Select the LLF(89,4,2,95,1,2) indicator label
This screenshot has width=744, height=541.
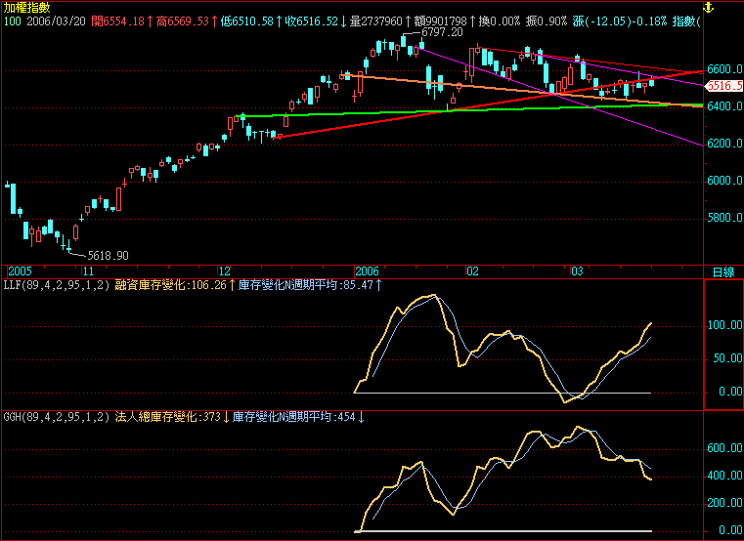coord(55,285)
